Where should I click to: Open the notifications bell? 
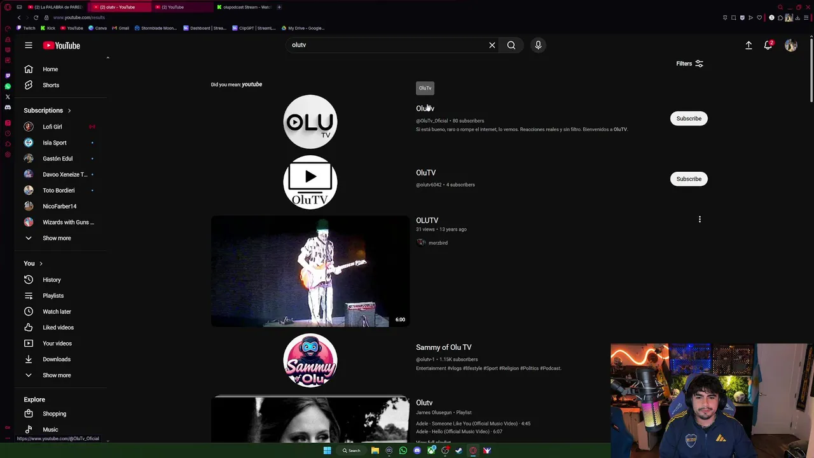tap(768, 45)
